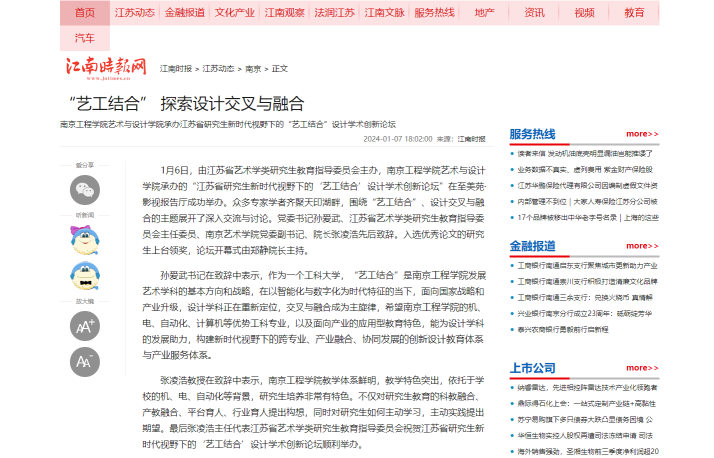The height and width of the screenshot is (458, 714).
Task: Go to 汽车 navigation item
Action: pyautogui.click(x=84, y=38)
